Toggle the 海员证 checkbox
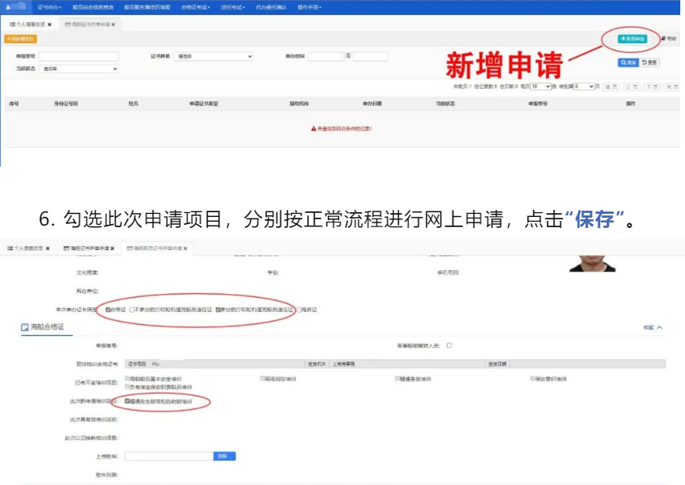The image size is (685, 485). [300, 310]
